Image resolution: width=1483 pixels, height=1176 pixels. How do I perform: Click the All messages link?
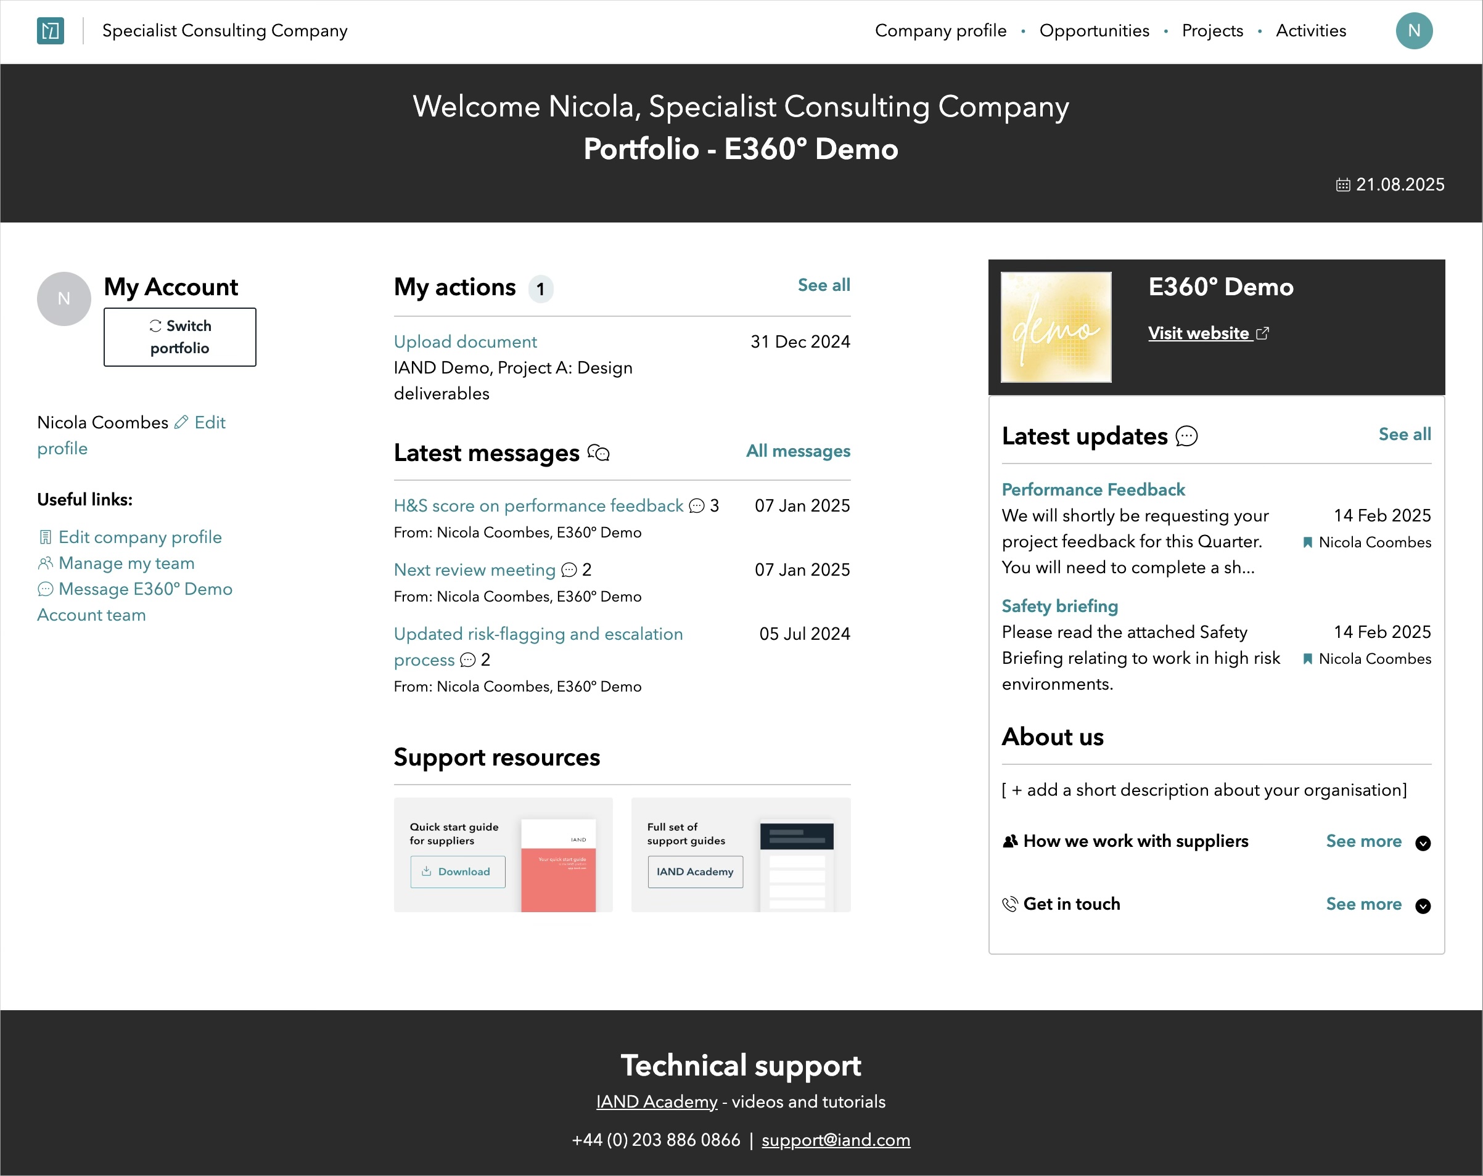tap(798, 451)
